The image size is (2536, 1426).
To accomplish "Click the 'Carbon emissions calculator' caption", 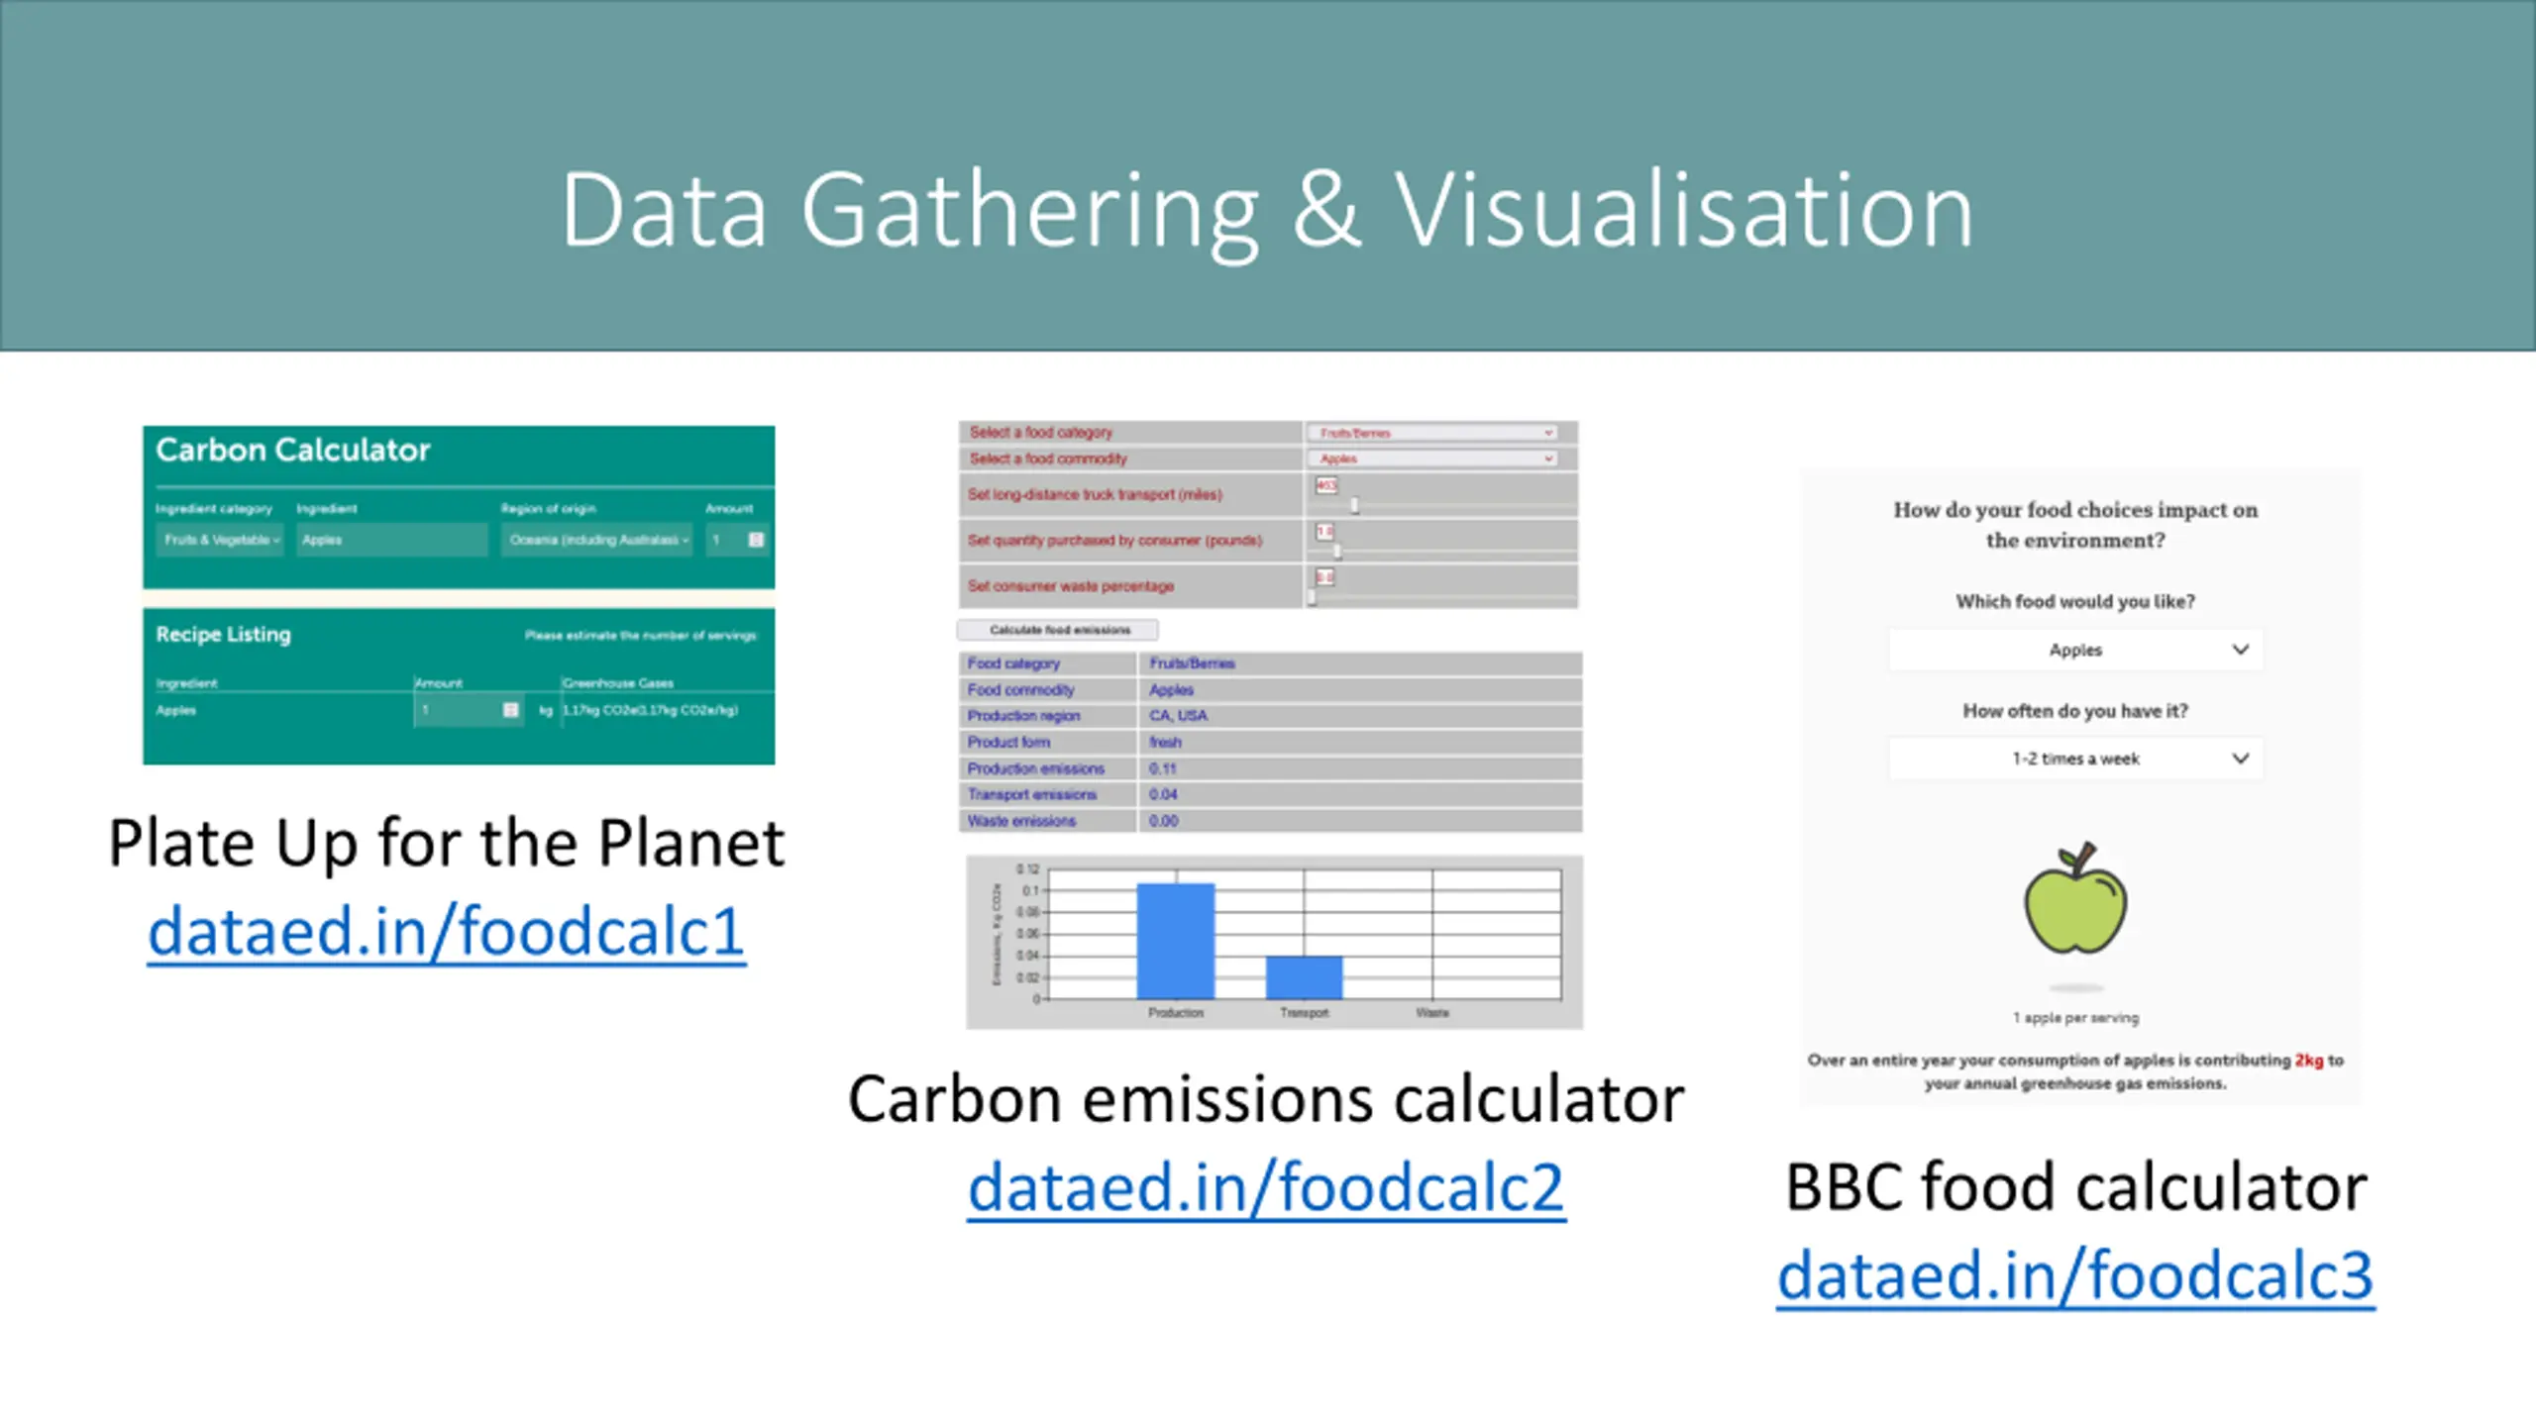I will pyautogui.click(x=1266, y=1099).
